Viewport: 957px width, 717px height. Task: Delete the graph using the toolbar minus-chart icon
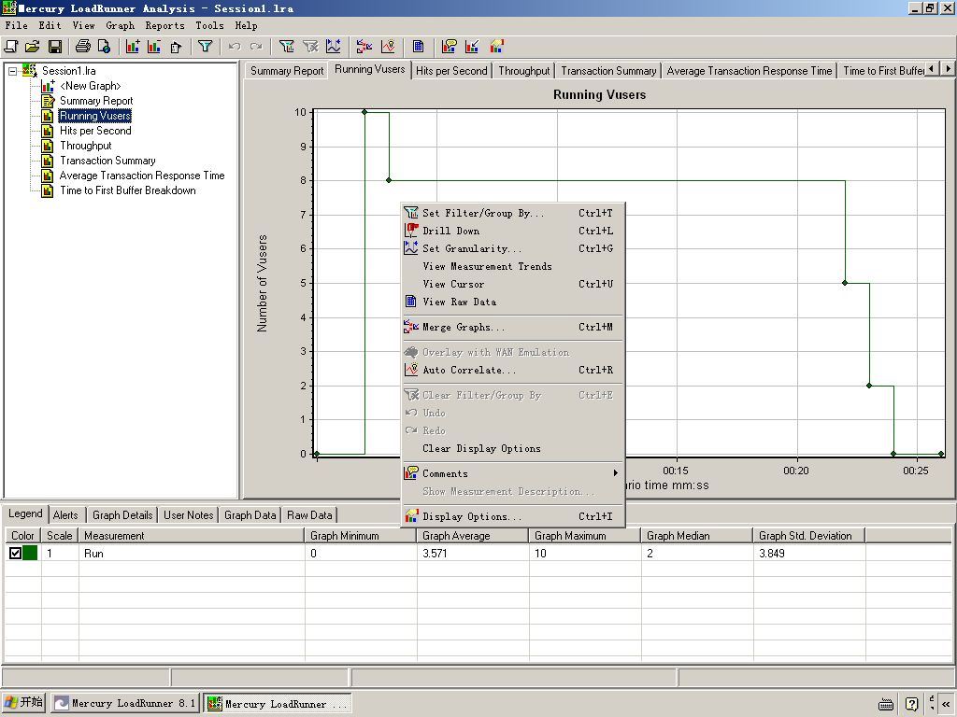tap(154, 47)
